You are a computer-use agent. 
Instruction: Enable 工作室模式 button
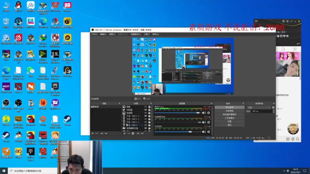[x=229, y=118]
